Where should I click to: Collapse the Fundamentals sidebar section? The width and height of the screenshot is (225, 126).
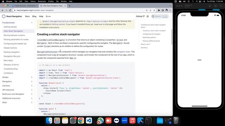click(x=32, y=23)
